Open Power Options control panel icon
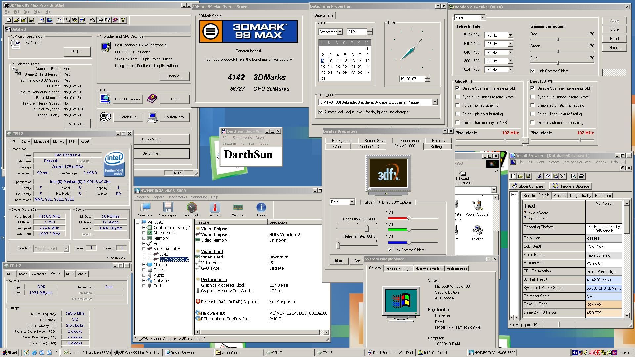Viewport: 635px width, 357px height. (x=477, y=209)
